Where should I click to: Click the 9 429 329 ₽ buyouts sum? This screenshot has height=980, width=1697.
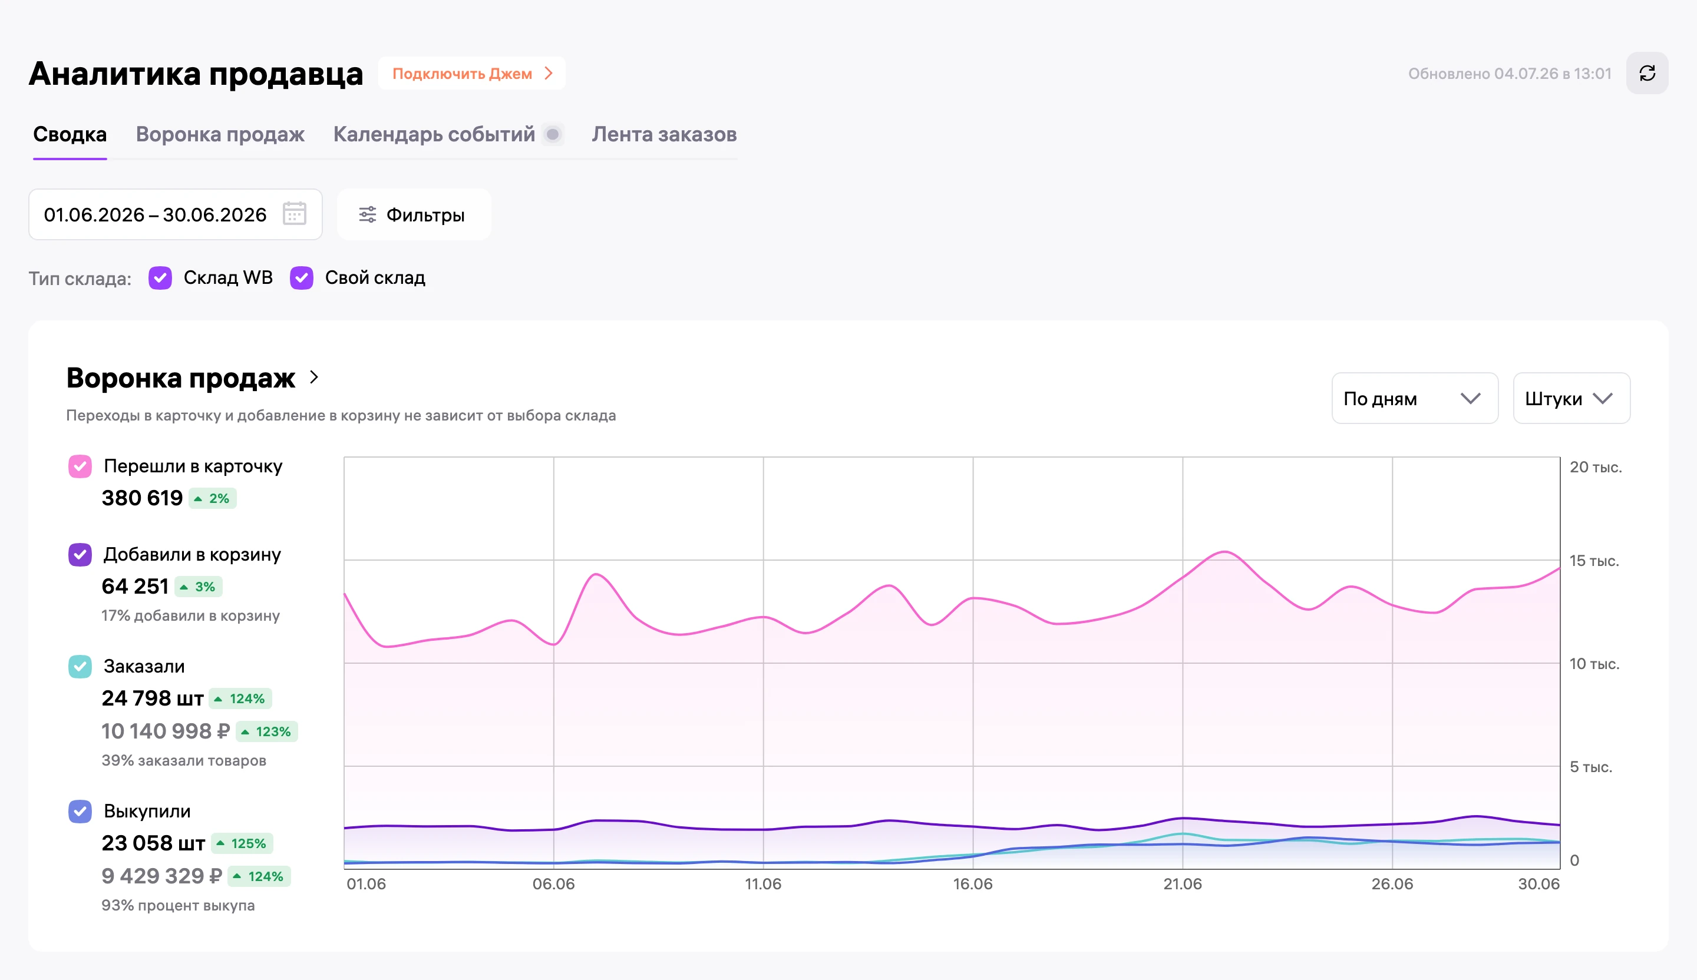coord(161,876)
